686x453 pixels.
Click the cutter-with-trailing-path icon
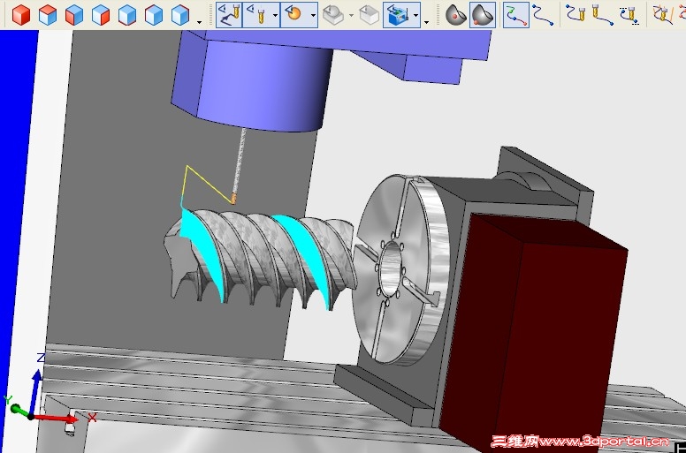click(602, 14)
